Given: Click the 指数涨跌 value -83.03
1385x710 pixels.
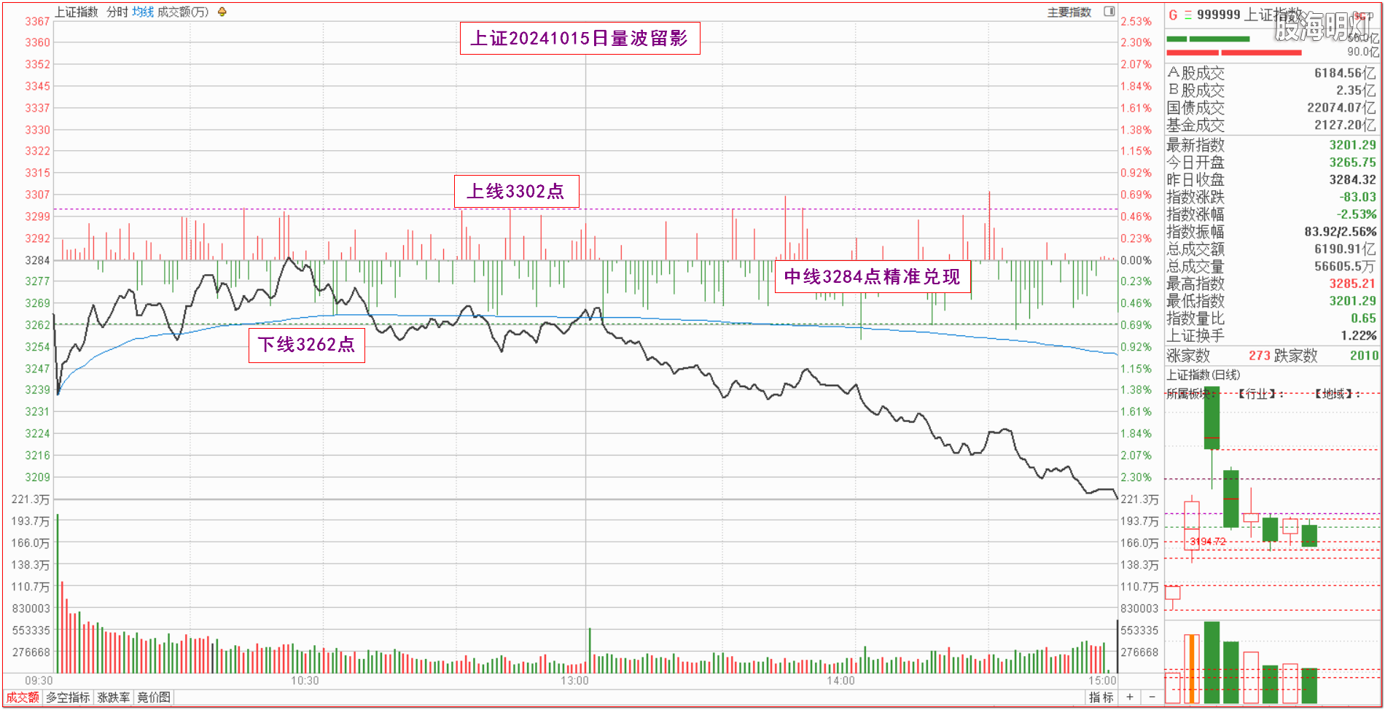Looking at the screenshot, I should coord(1357,197).
